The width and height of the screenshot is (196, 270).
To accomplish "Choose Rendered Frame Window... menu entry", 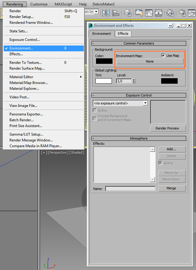I will click(44, 23).
